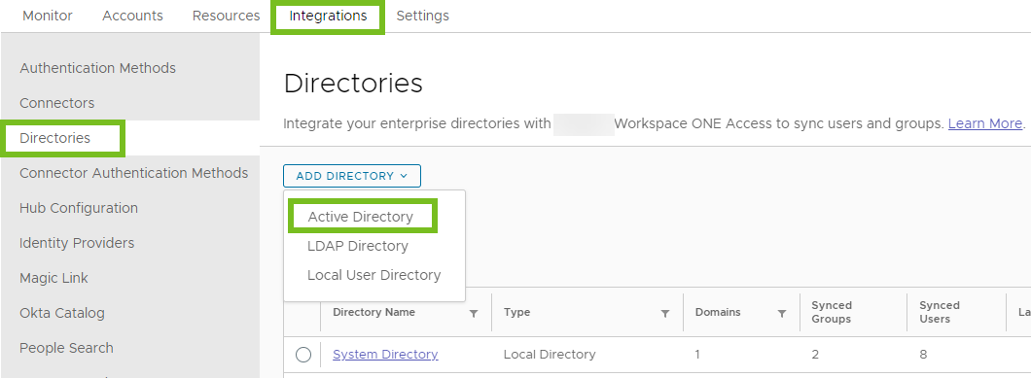Viewport: 1031px width, 378px height.
Task: Open the Accounts tab
Action: pos(132,16)
